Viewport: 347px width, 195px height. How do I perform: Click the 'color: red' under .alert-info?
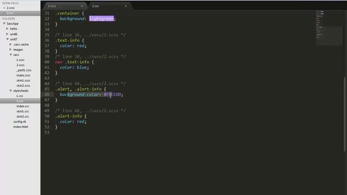pos(73,121)
